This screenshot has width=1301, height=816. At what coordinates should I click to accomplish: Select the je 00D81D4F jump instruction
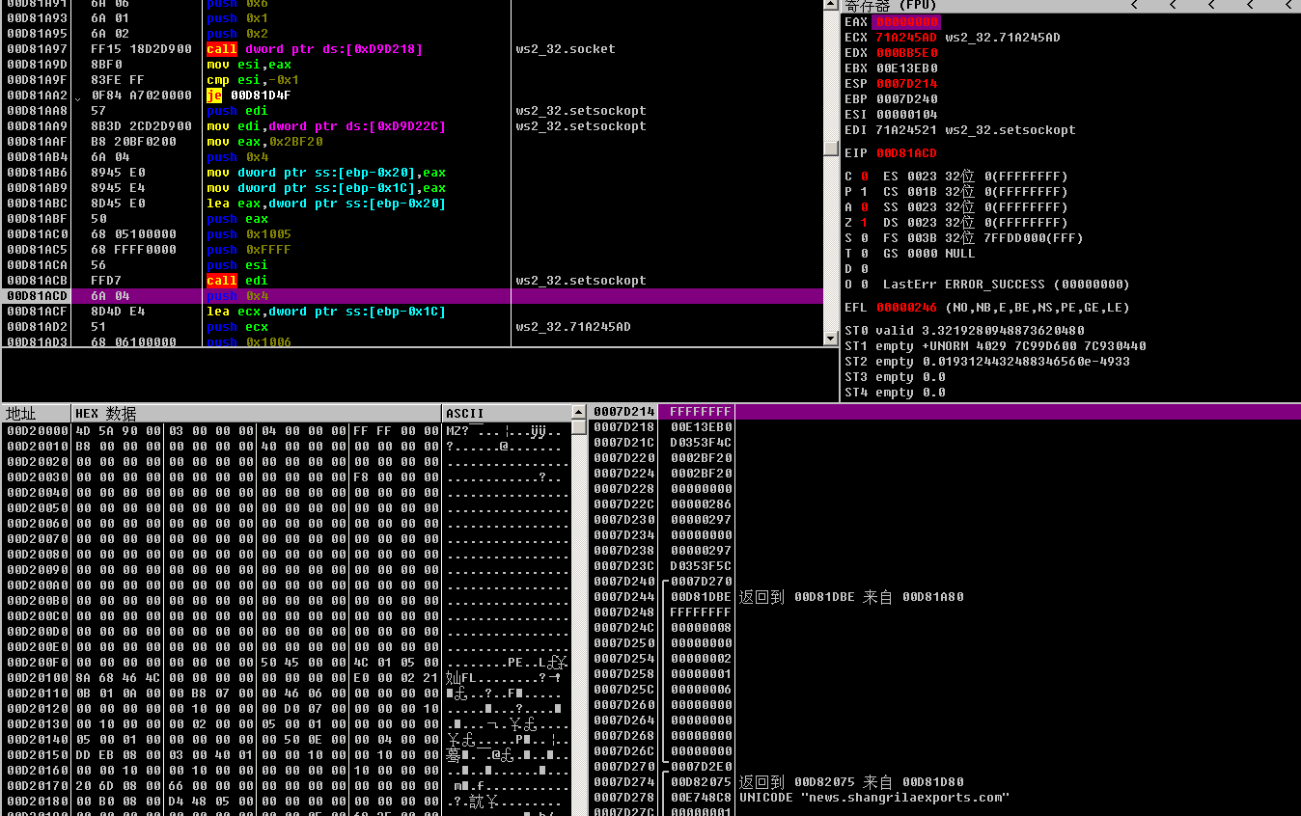click(x=249, y=95)
